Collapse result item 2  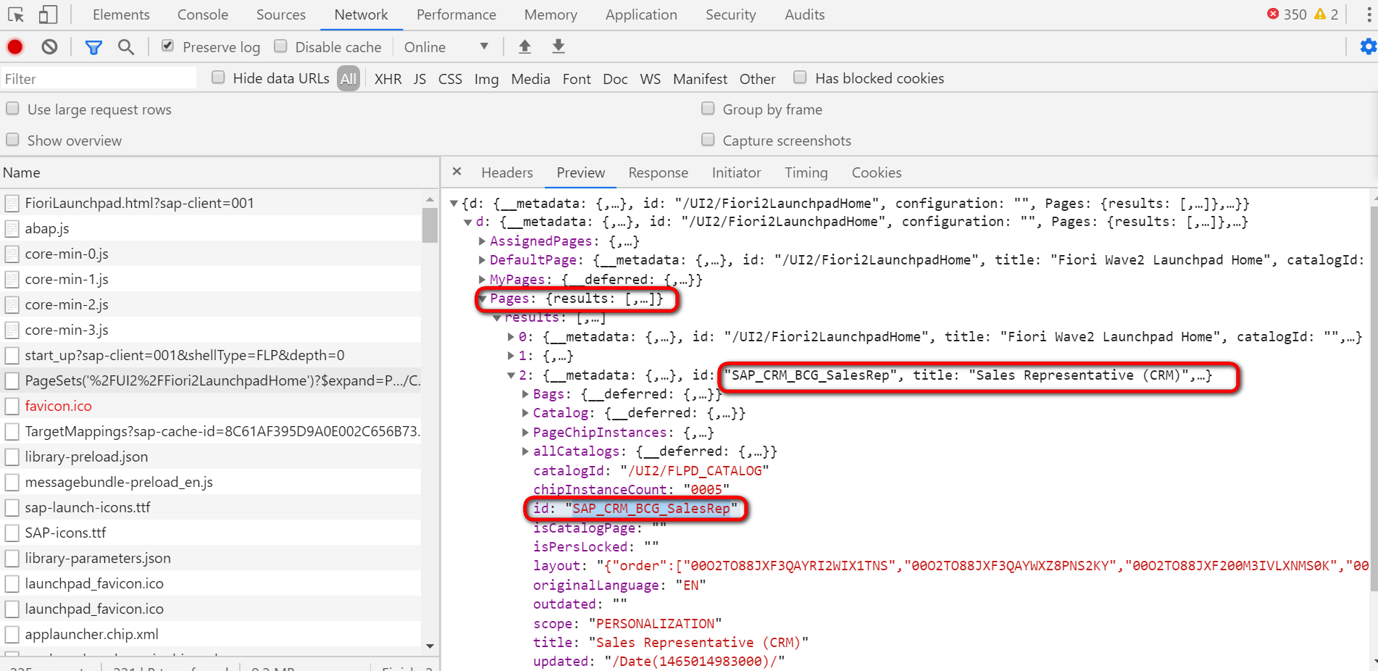click(511, 375)
